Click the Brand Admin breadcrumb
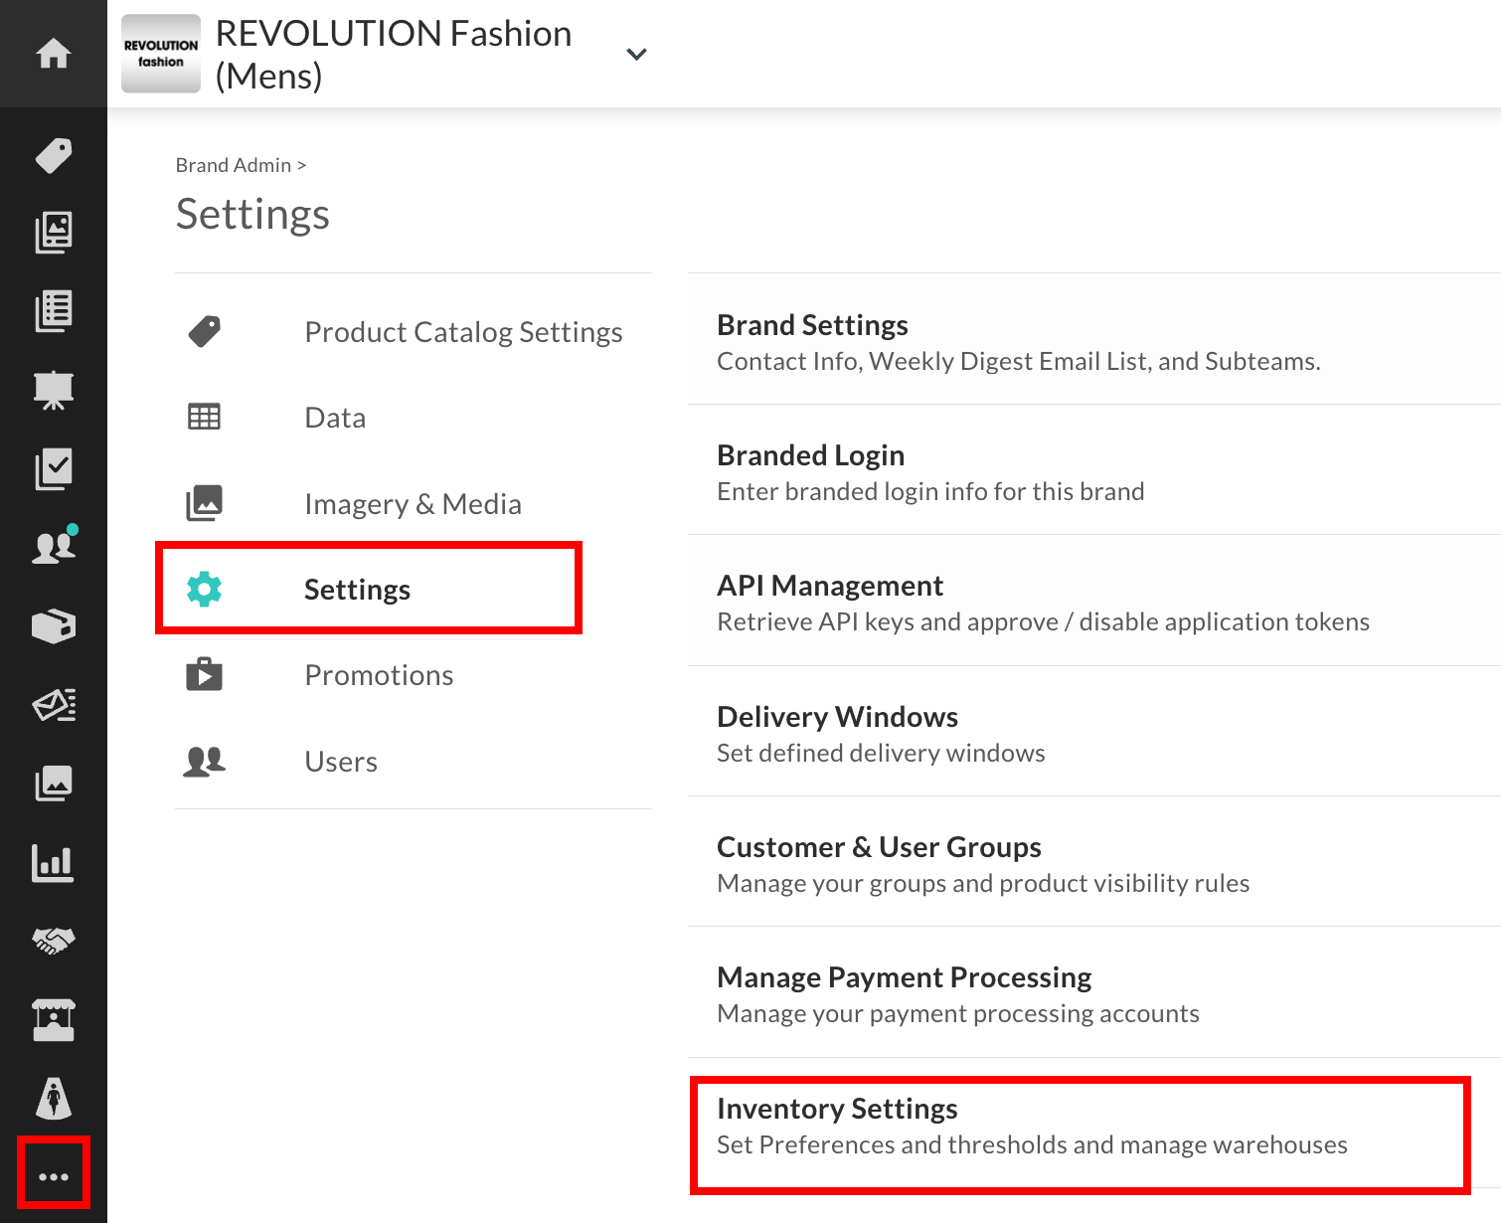The height and width of the screenshot is (1223, 1501). (x=234, y=165)
